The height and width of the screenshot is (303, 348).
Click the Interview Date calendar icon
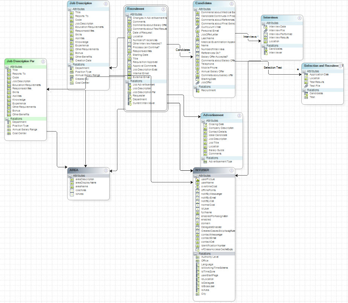[265, 27]
